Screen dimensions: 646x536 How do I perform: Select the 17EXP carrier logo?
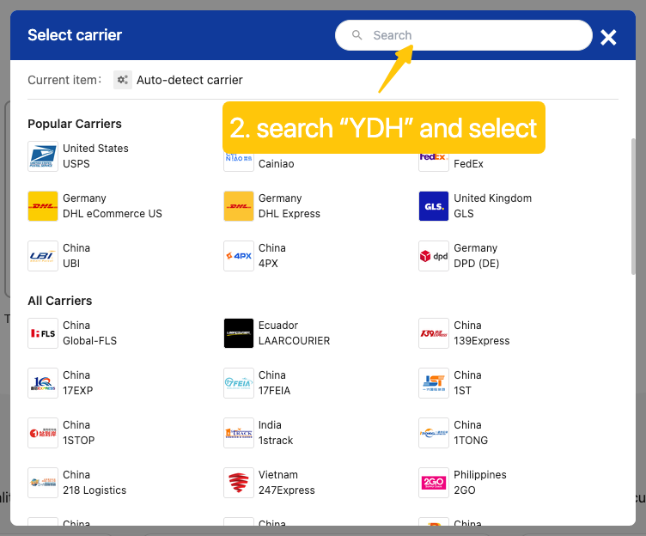[x=43, y=383]
